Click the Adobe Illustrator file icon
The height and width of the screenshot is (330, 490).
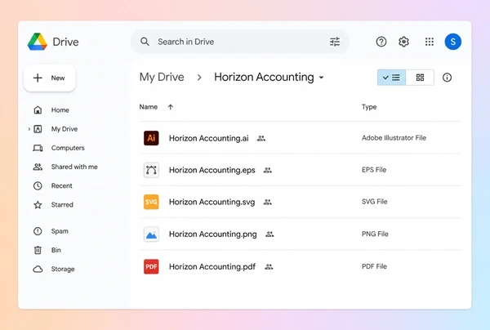[x=151, y=138]
